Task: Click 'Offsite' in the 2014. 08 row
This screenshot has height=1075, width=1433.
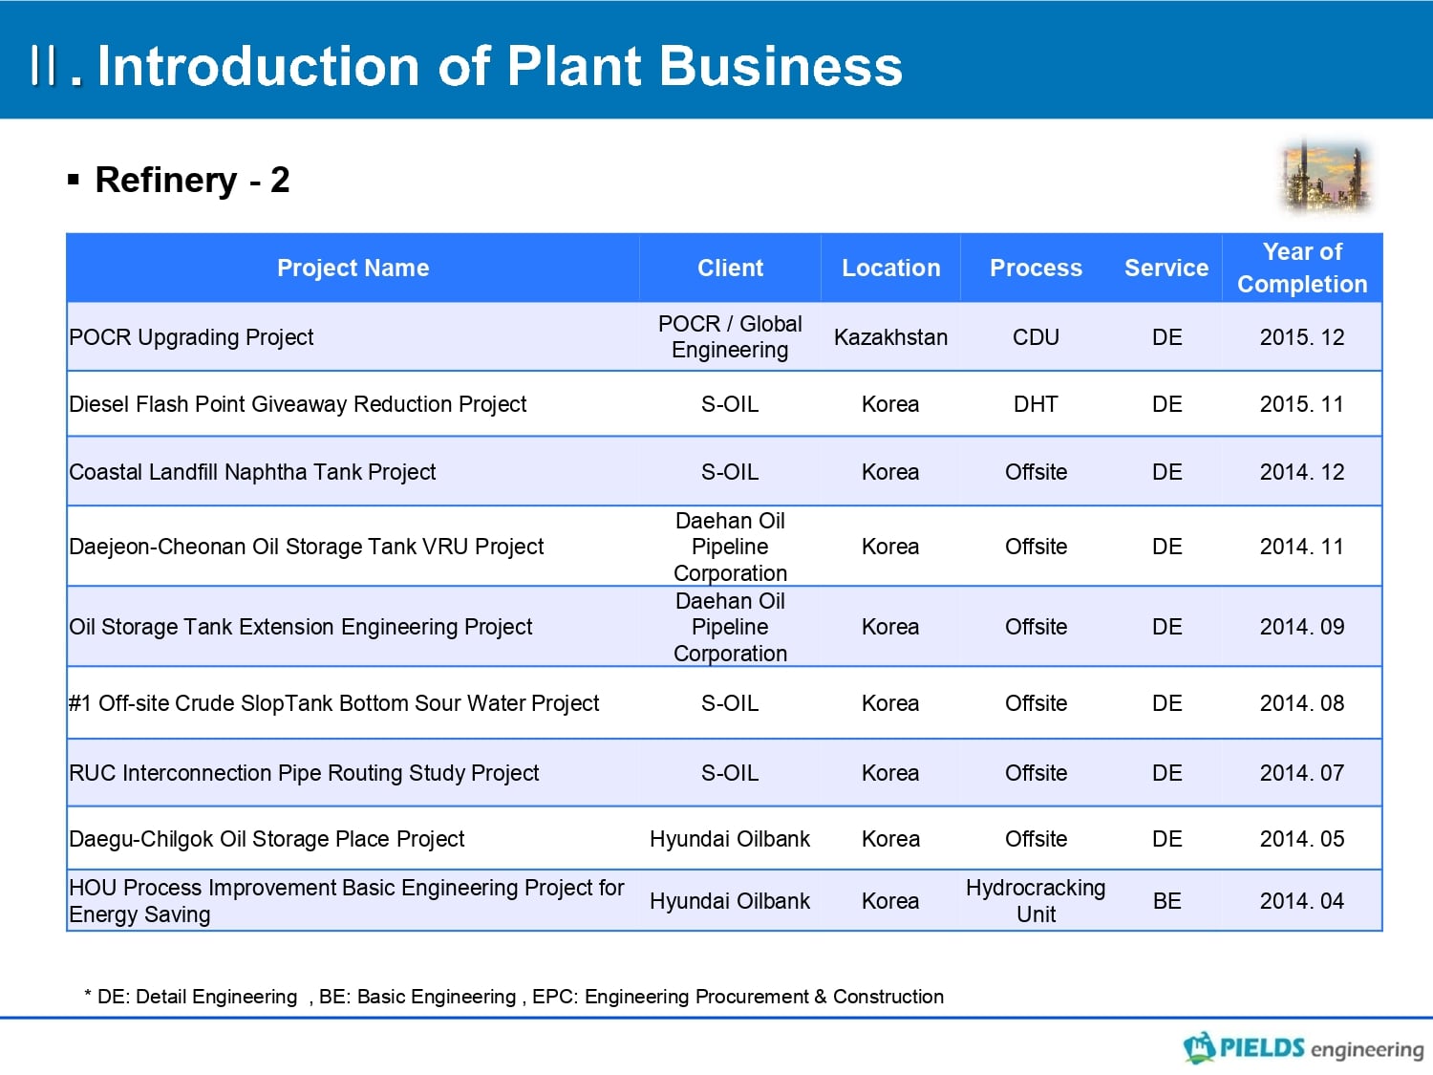Action: click(x=1036, y=703)
